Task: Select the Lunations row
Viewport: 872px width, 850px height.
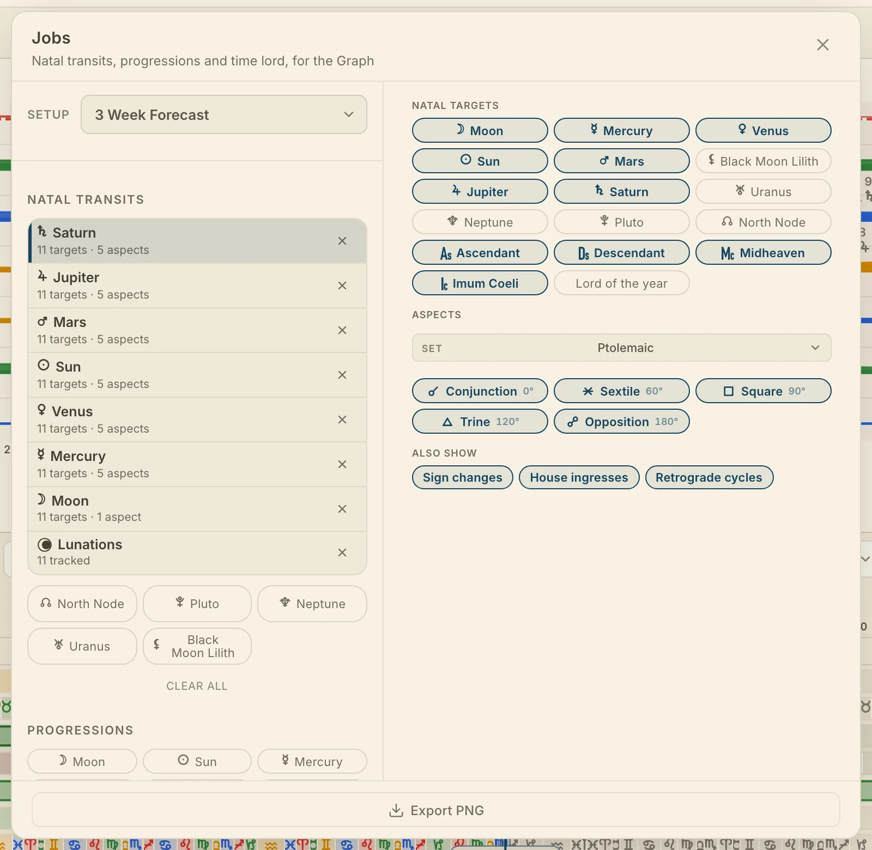Action: (x=197, y=552)
